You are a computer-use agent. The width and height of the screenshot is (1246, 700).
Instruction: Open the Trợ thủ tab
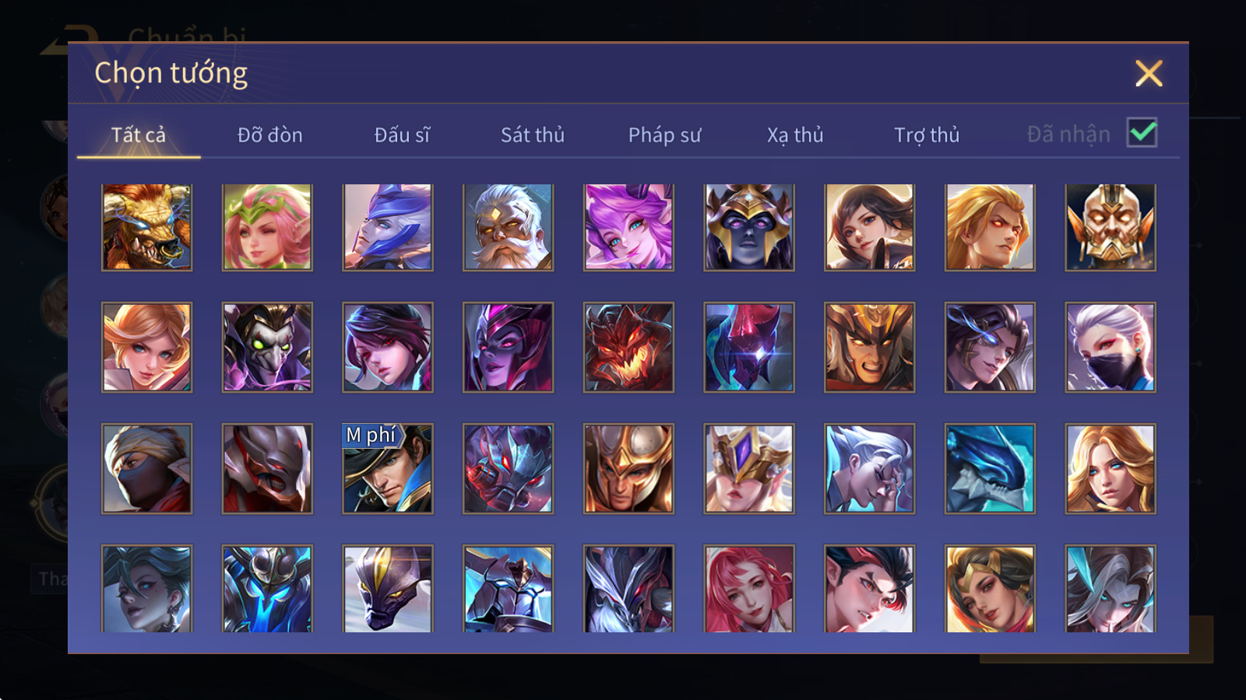tap(927, 135)
